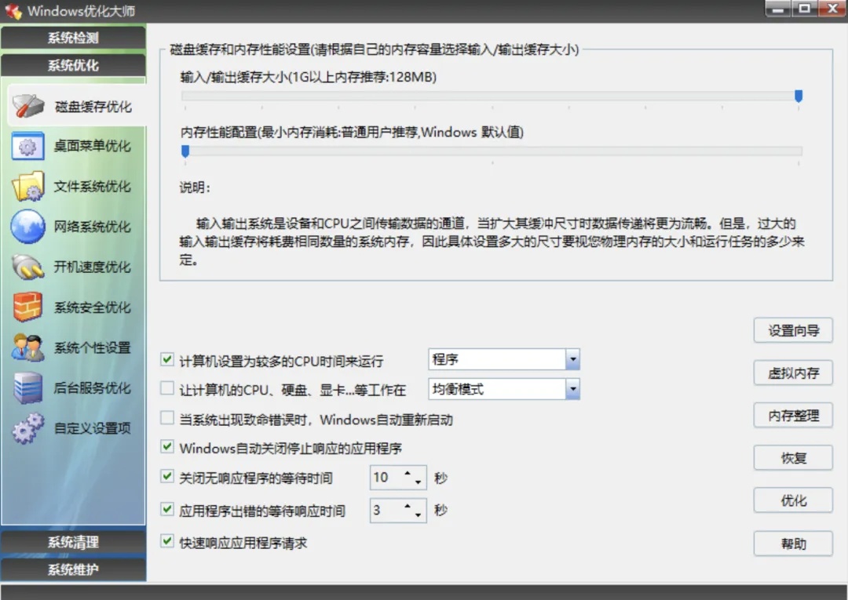This screenshot has height=600, width=848.
Task: Close the Windows优化大师 window
Action: tap(832, 8)
